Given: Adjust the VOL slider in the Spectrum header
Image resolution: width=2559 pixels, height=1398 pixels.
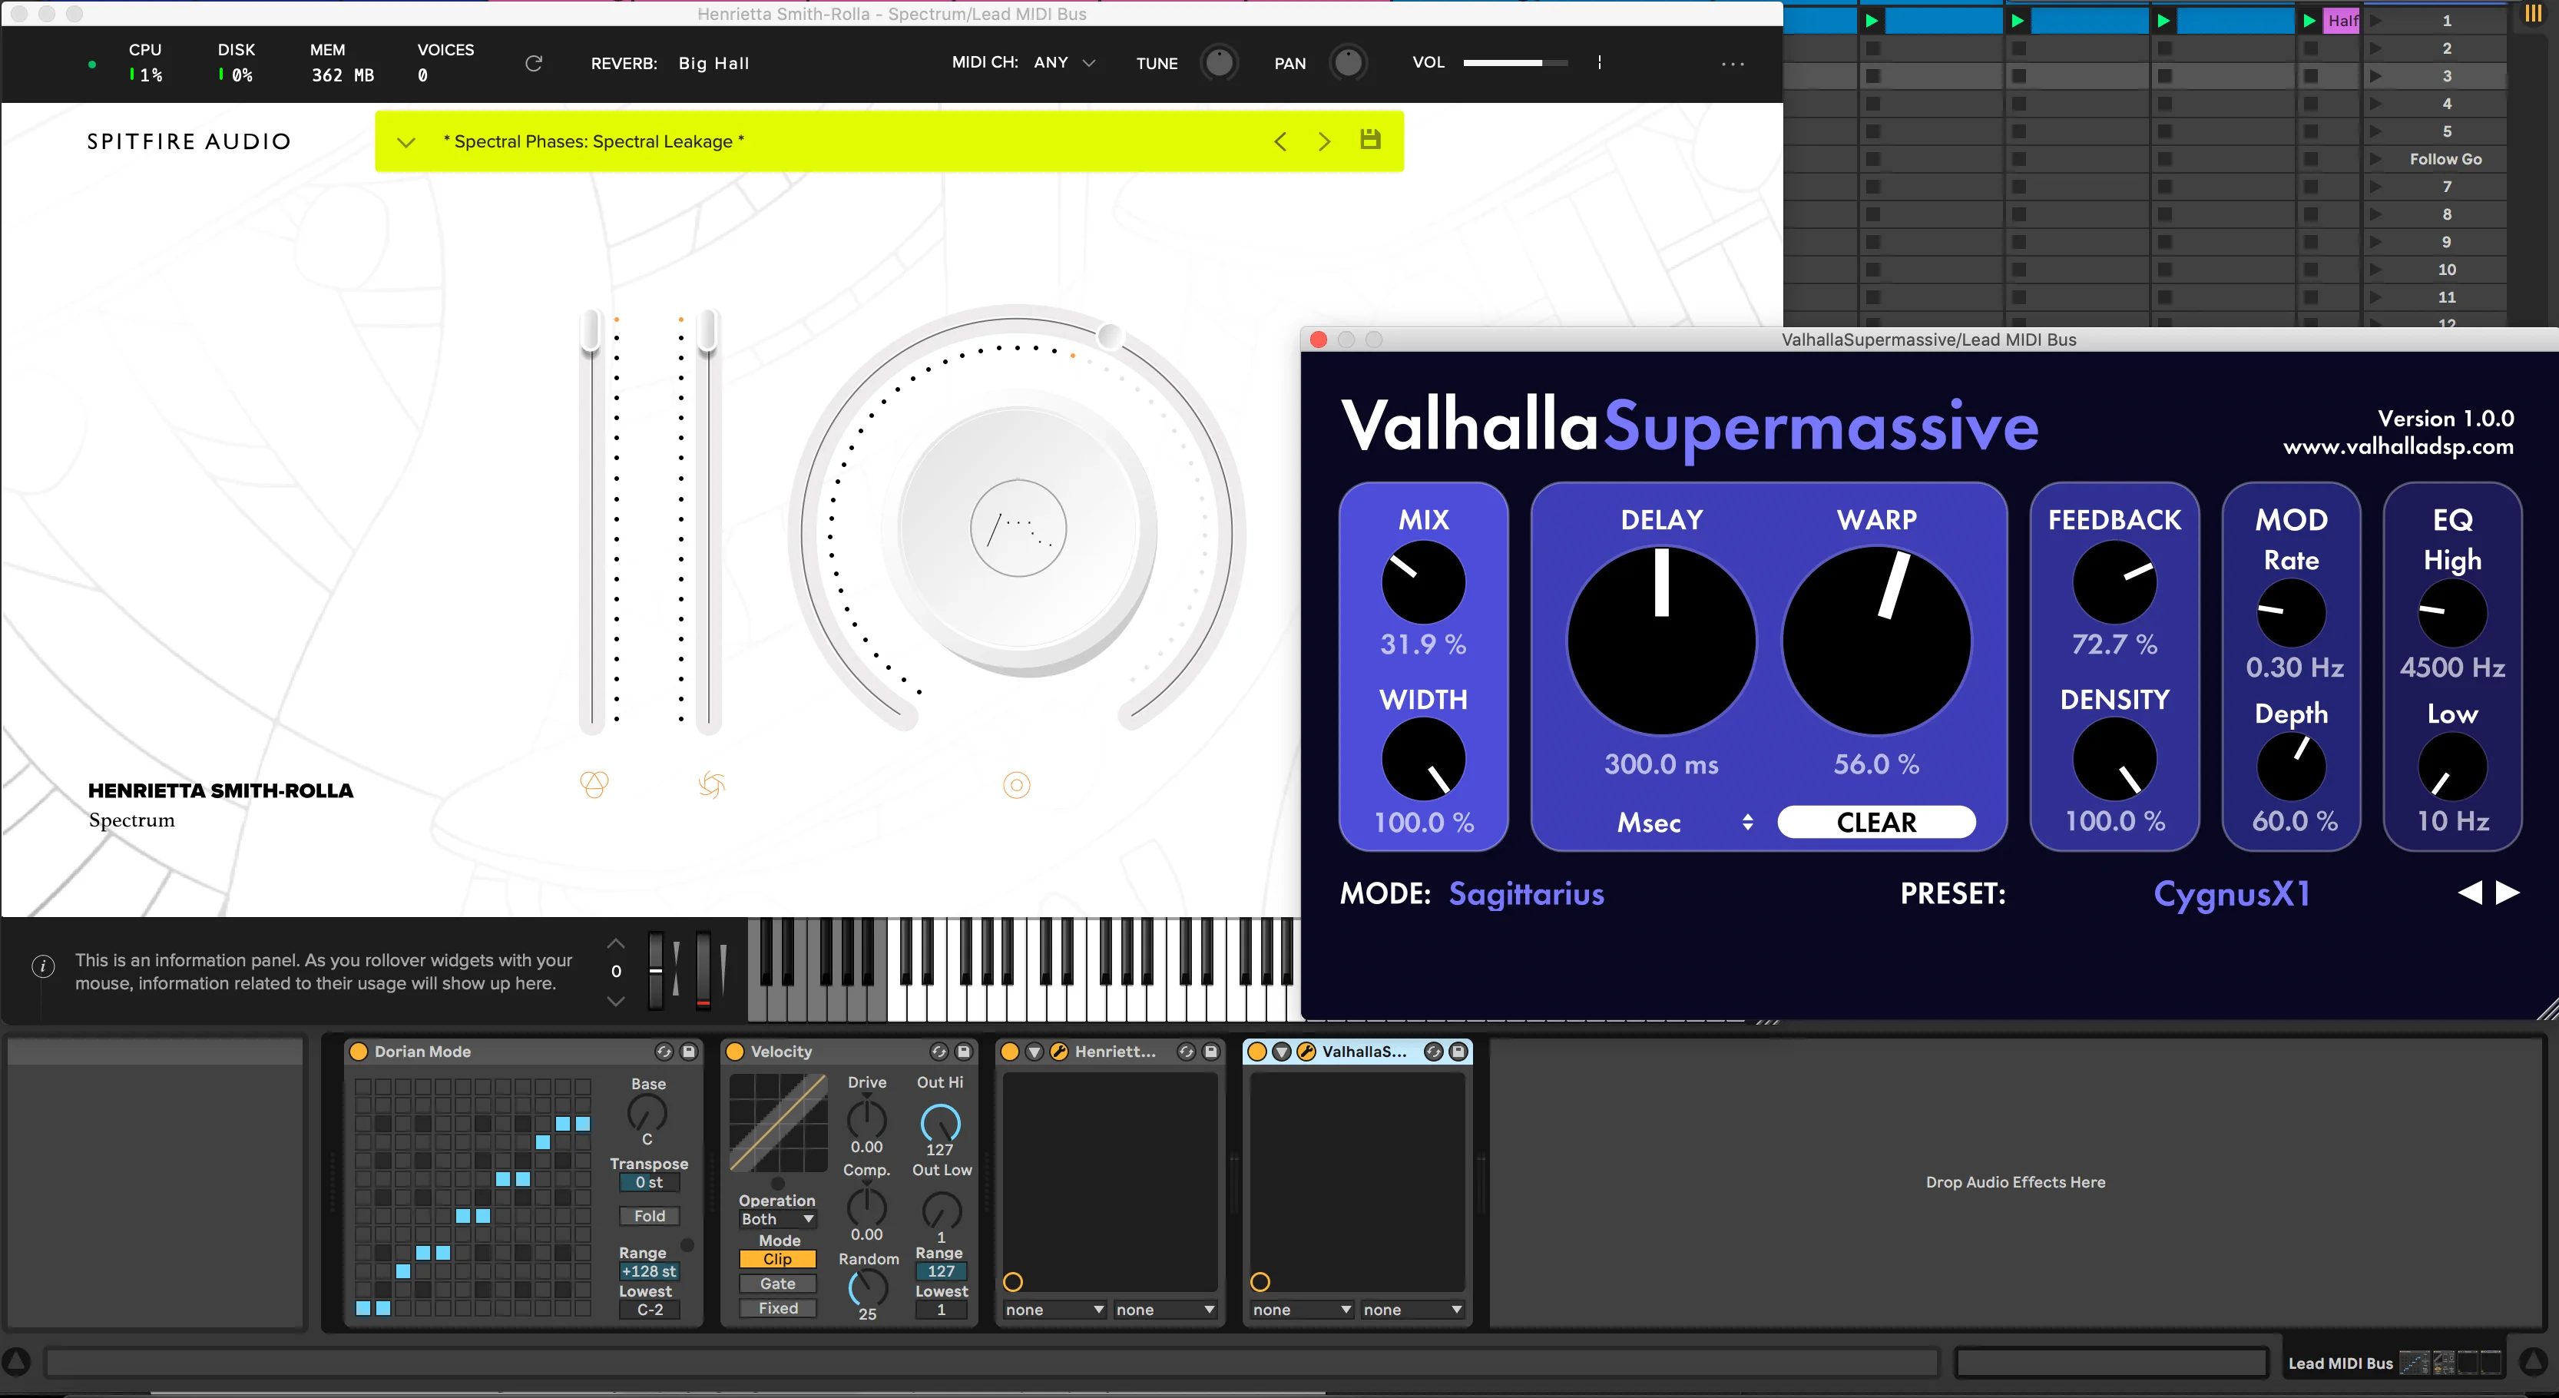Looking at the screenshot, I should pos(1517,61).
